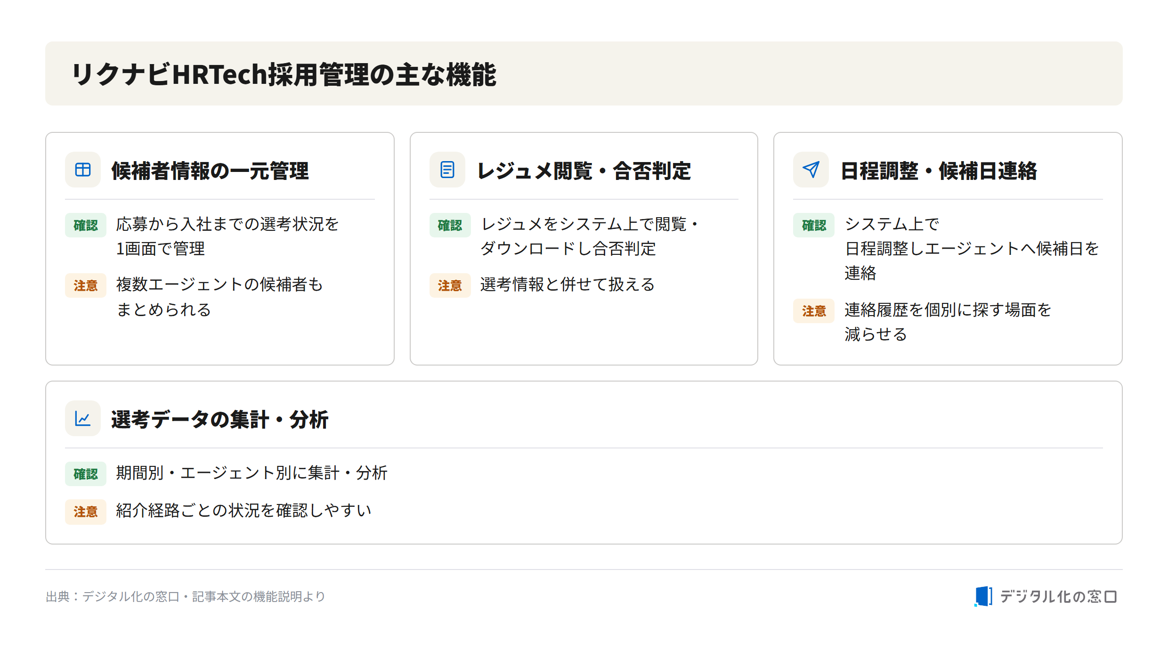The width and height of the screenshot is (1168, 651).
Task: Click the paper plane icon beside 日程調整・候補日連絡
Action: (811, 170)
